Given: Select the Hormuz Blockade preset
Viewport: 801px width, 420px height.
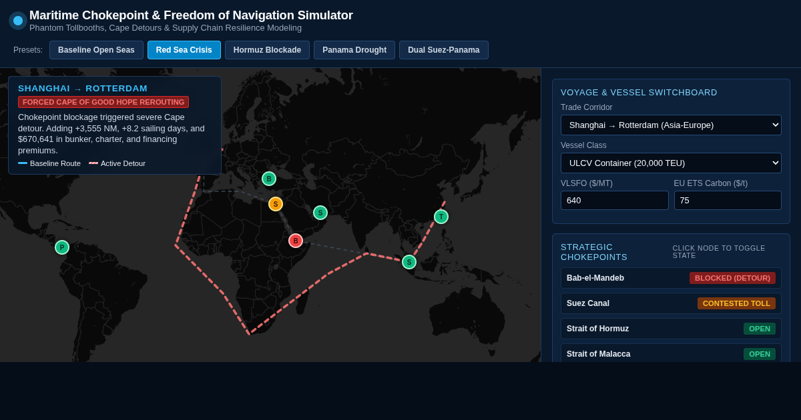Looking at the screenshot, I should (267, 50).
